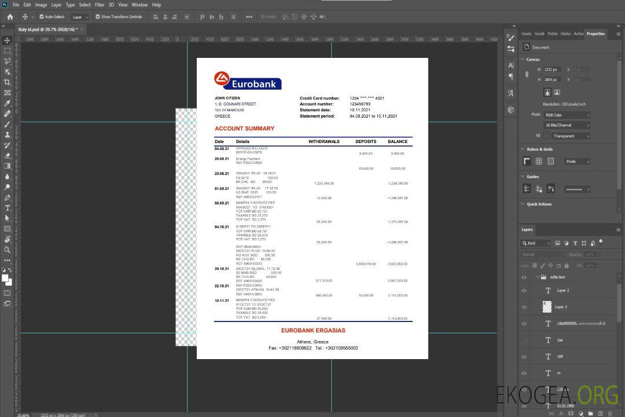Select the Pen tool

coord(7,197)
